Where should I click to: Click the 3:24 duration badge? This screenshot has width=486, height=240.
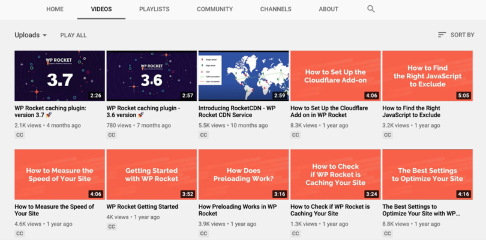(371, 195)
